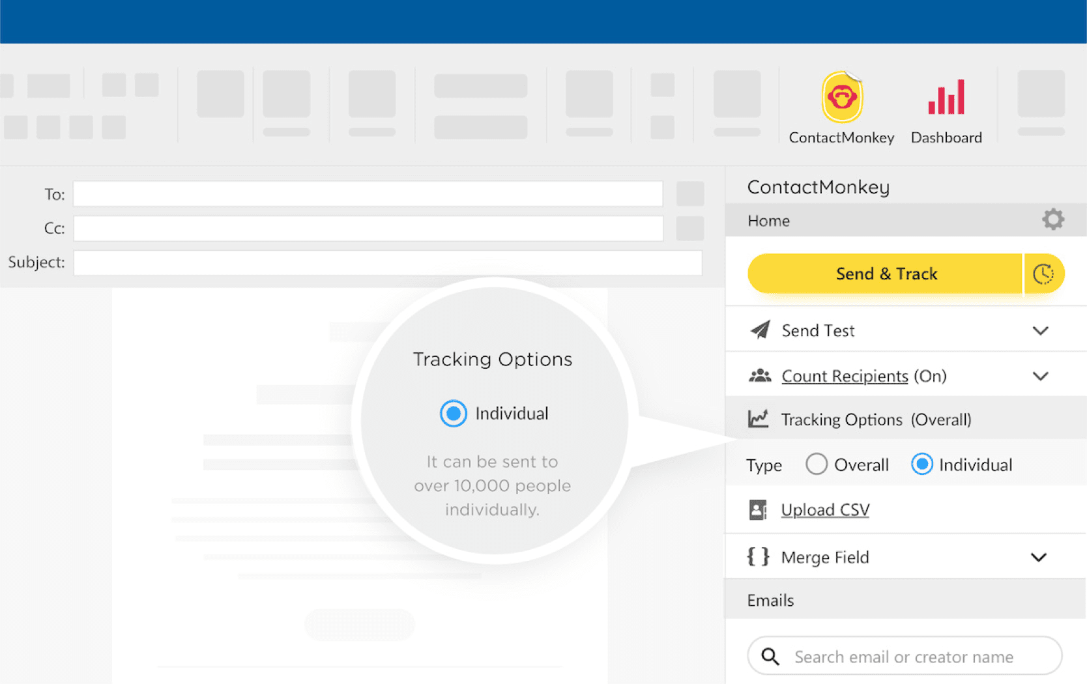Select Individual radio in the zoomed callout
The height and width of the screenshot is (684, 1087).
click(453, 414)
